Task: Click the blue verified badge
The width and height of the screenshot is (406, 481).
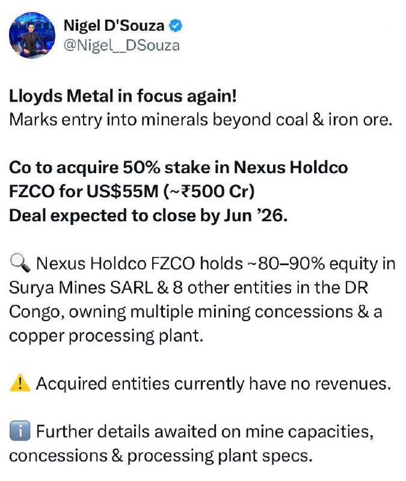Action: click(x=177, y=26)
